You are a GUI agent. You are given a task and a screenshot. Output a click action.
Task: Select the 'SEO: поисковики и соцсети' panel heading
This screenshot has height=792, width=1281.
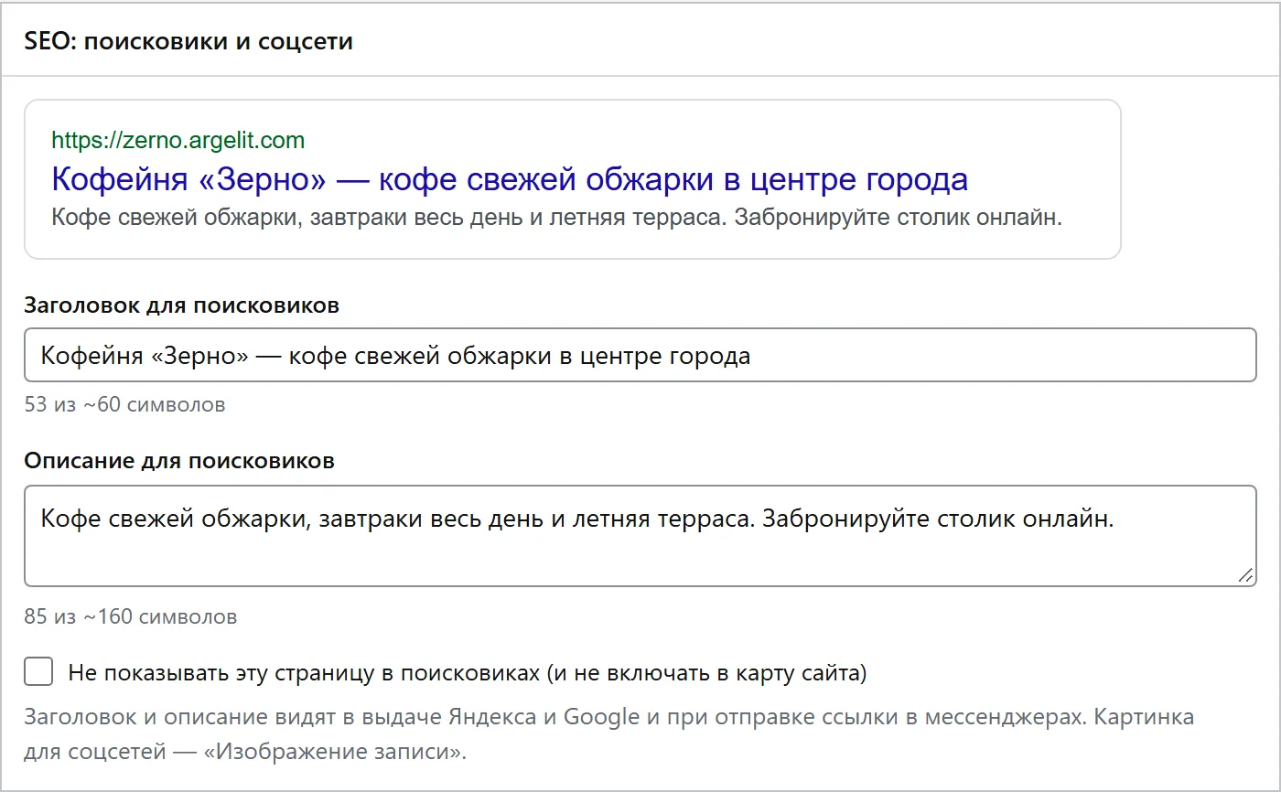tap(188, 41)
